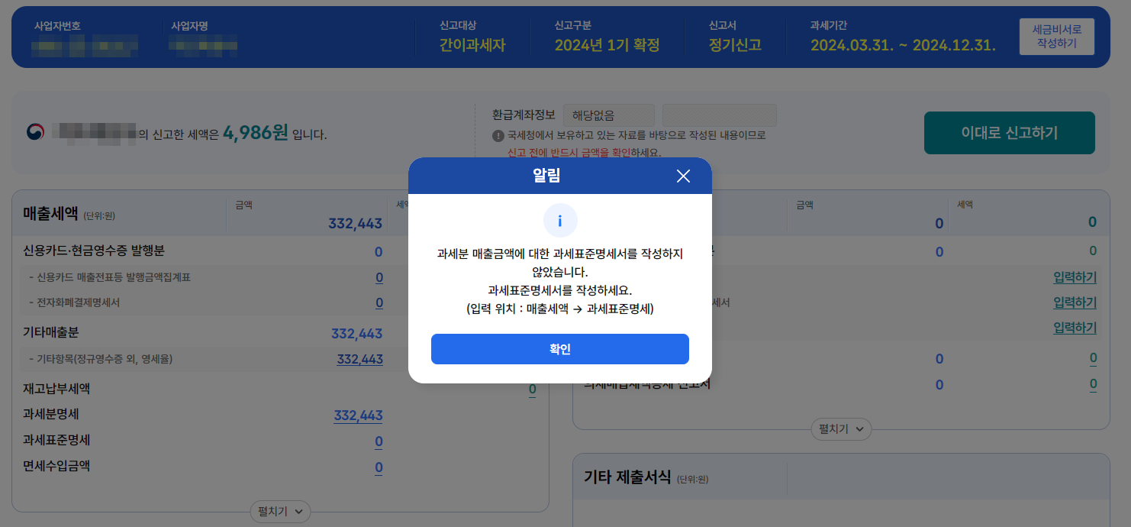Close the 알림 notification popup
The width and height of the screenshot is (1131, 527).
point(683,176)
